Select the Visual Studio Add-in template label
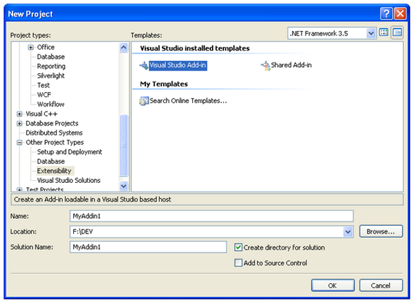415x303 pixels. (178, 66)
